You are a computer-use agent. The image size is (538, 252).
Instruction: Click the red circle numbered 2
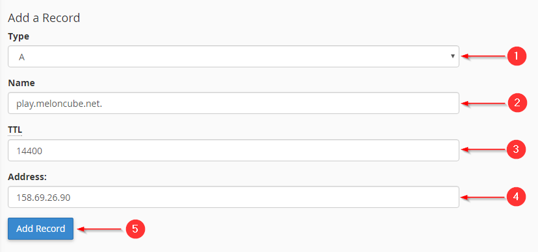tap(517, 103)
